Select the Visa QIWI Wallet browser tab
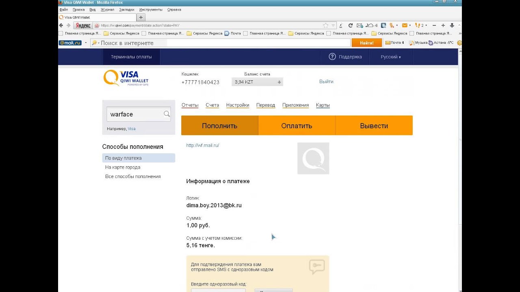 coord(97,17)
